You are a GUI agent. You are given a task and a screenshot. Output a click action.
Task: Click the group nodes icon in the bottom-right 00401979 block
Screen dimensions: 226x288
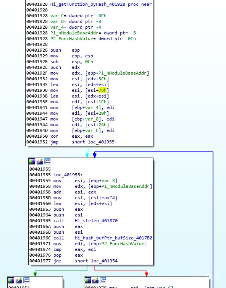pyautogui.click(x=103, y=280)
